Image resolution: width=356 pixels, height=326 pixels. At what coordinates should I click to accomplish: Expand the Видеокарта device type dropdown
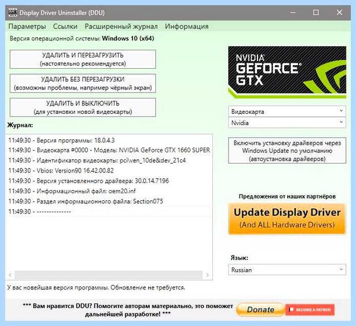(x=287, y=111)
